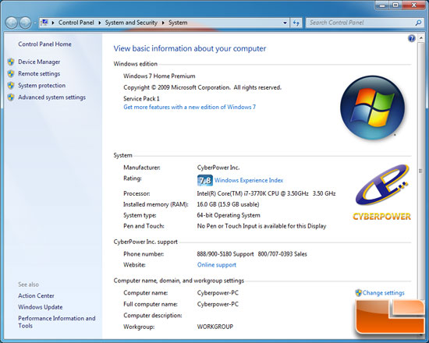Click the shield icon next to Change settings
Screen dimensions: 429x343
[359, 293]
